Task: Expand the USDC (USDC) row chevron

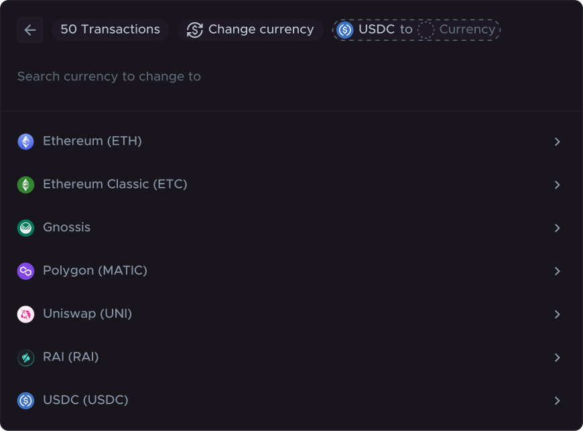Action: coord(557,401)
